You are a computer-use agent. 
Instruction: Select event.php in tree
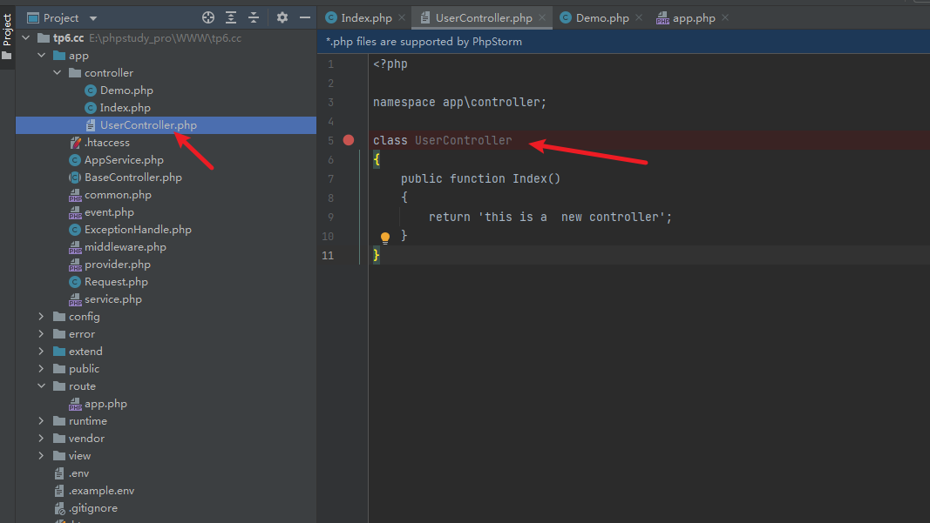coord(109,212)
